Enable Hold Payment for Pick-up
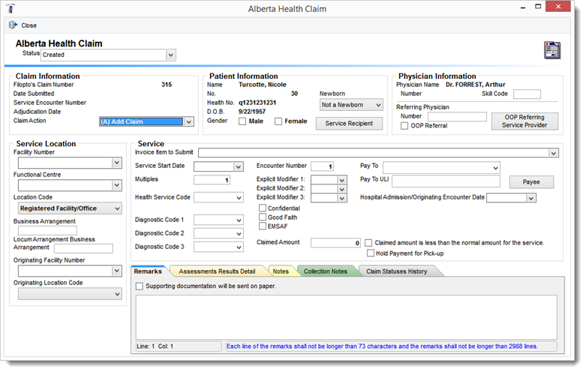Screen dimensions: 586x372 (371, 253)
